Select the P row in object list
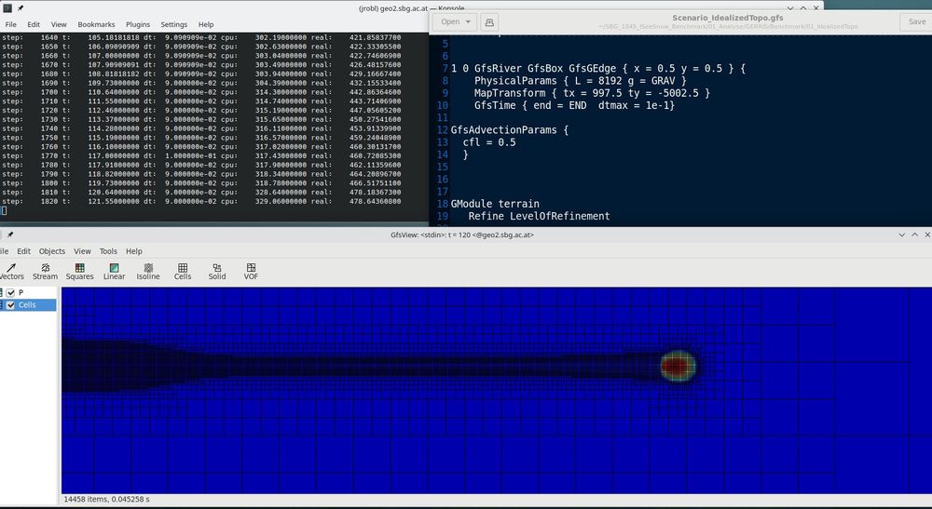This screenshot has width=932, height=509. click(30, 292)
